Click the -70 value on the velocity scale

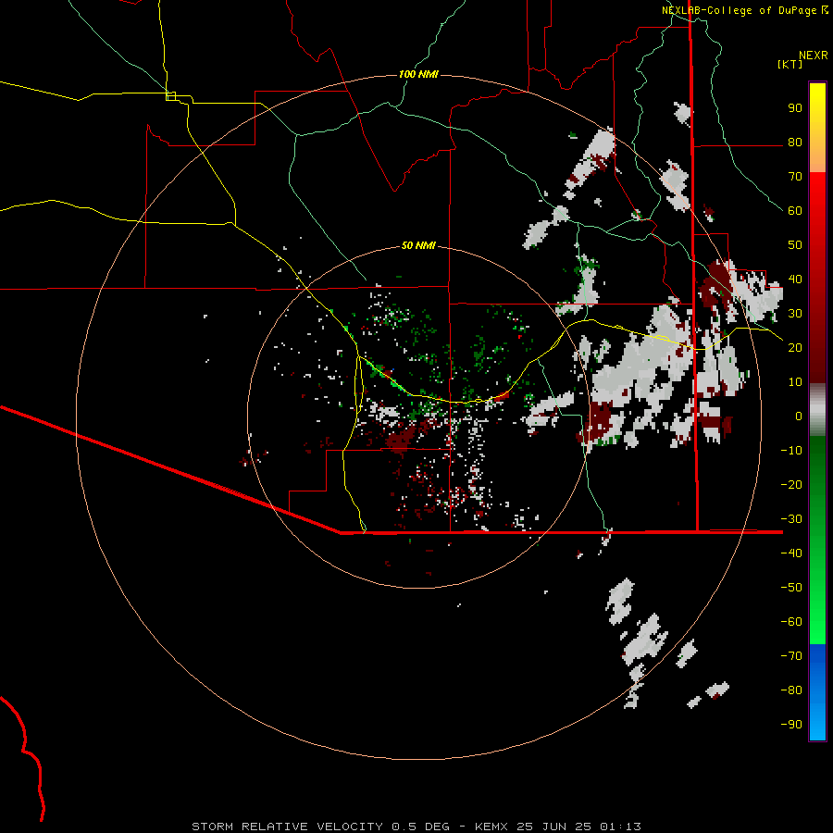tap(791, 655)
